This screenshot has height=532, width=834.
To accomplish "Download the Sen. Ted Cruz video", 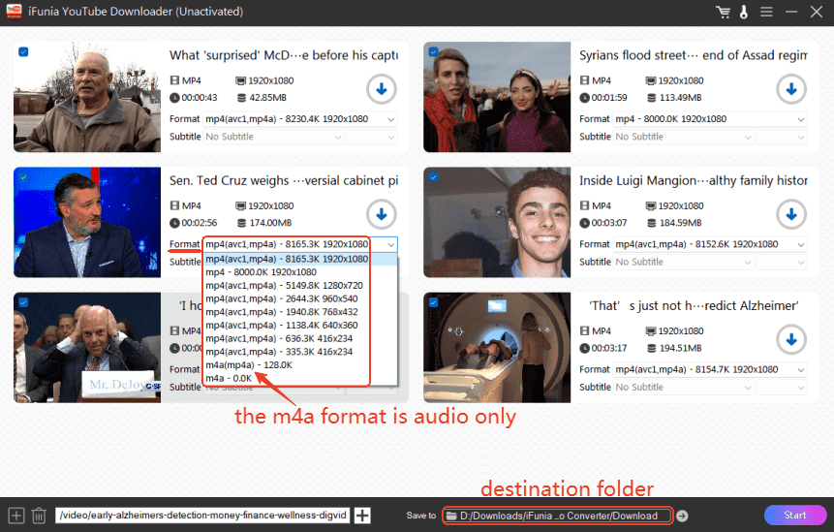I will (x=382, y=213).
